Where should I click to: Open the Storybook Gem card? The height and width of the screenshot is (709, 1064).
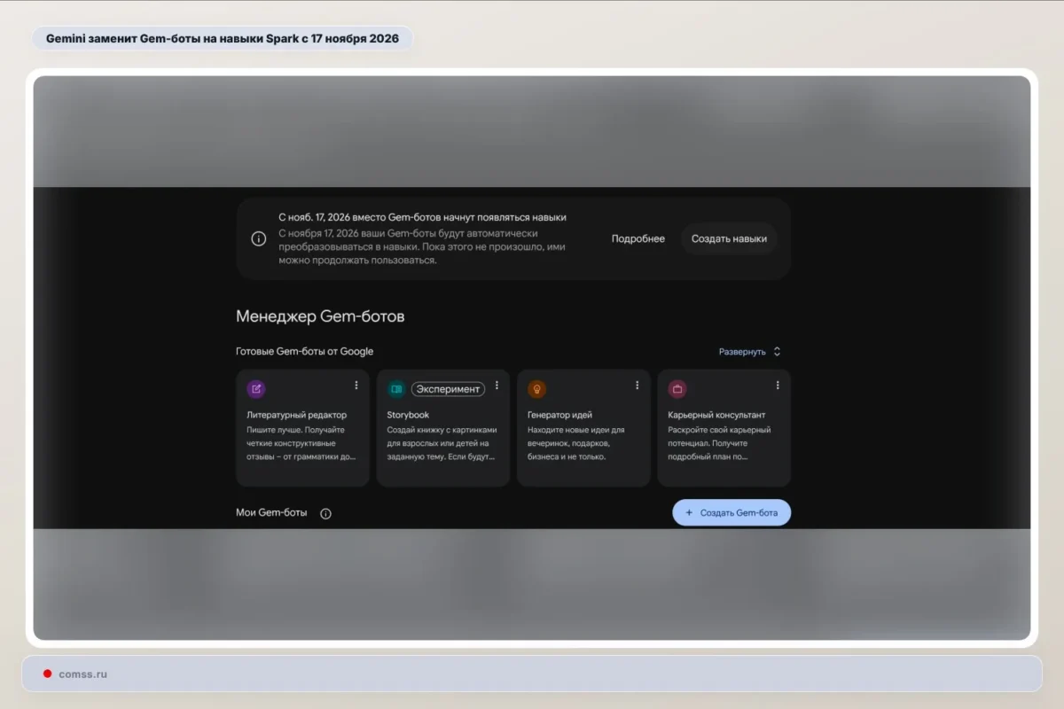coord(443,428)
